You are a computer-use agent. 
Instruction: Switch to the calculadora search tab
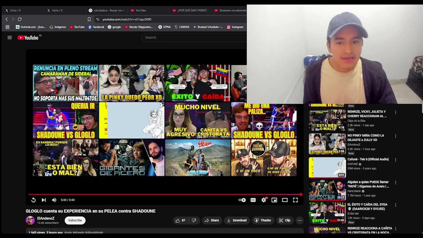pyautogui.click(x=106, y=10)
